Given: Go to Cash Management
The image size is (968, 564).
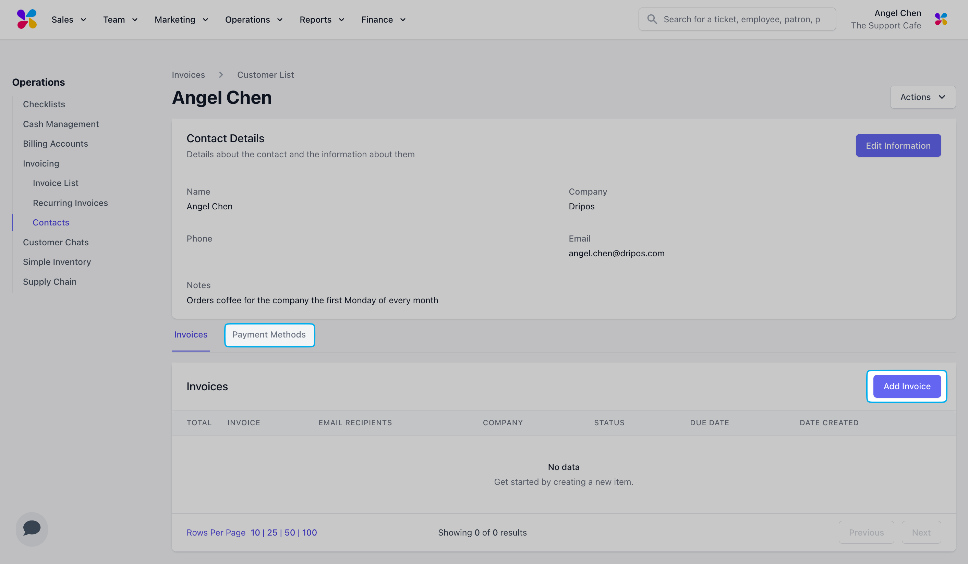Looking at the screenshot, I should (x=61, y=124).
